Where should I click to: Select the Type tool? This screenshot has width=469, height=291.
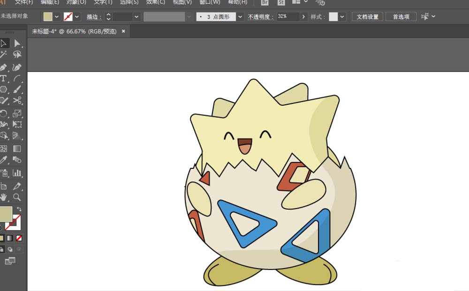[4, 79]
